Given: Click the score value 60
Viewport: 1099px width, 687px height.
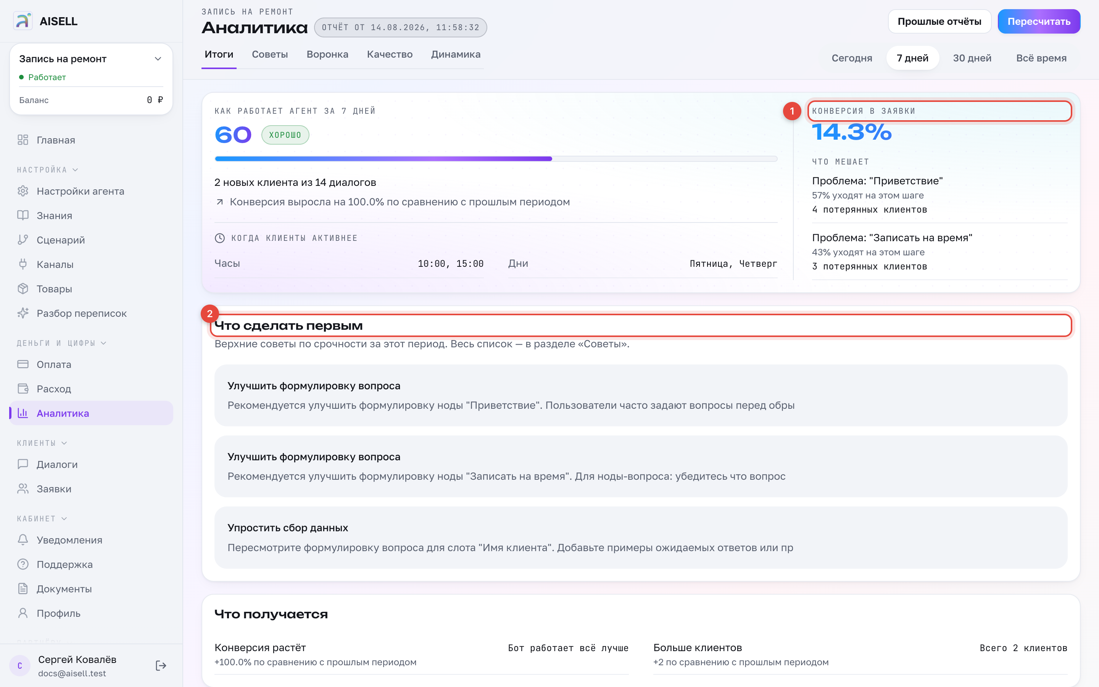Looking at the screenshot, I should 233,135.
